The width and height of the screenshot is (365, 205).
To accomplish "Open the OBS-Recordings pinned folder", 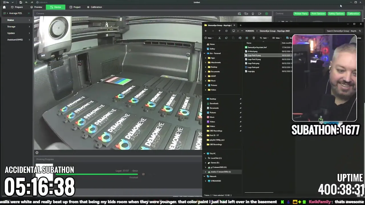I will pyautogui.click(x=214, y=131).
